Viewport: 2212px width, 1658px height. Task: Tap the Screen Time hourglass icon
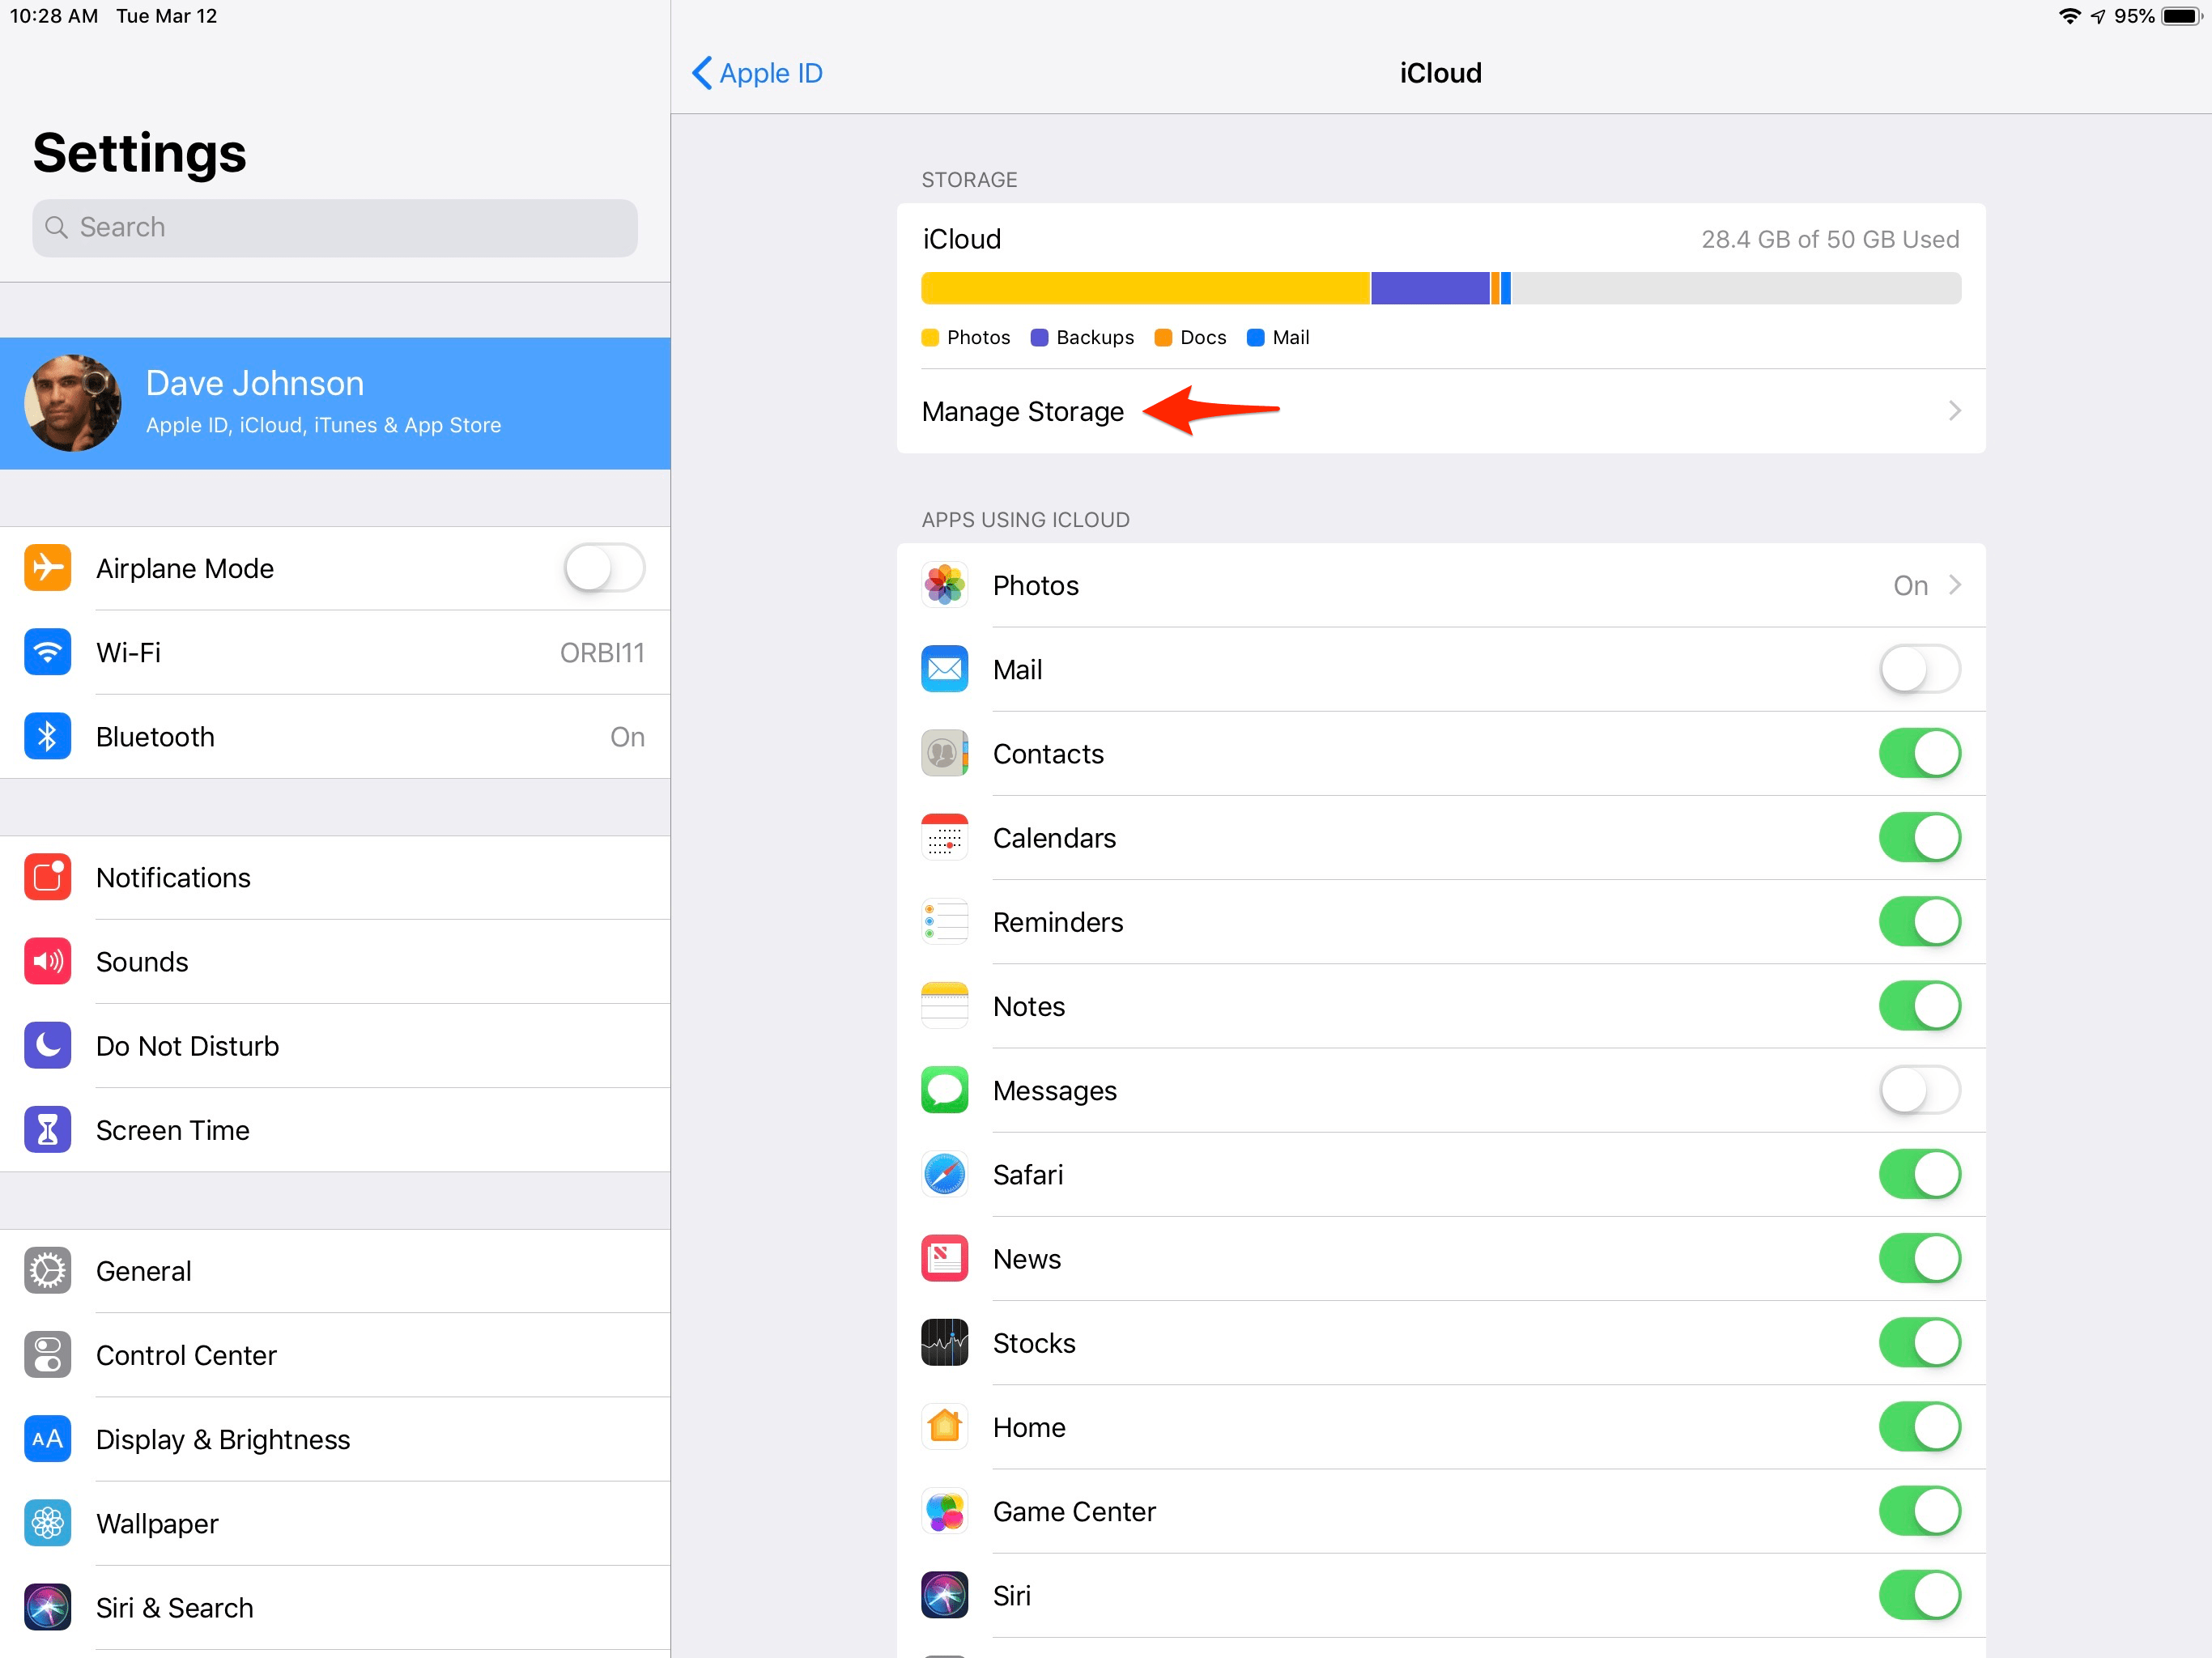[47, 1130]
